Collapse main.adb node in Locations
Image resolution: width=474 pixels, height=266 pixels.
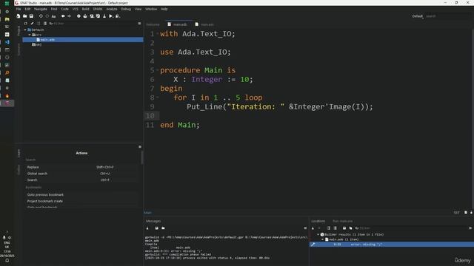(x=323, y=239)
